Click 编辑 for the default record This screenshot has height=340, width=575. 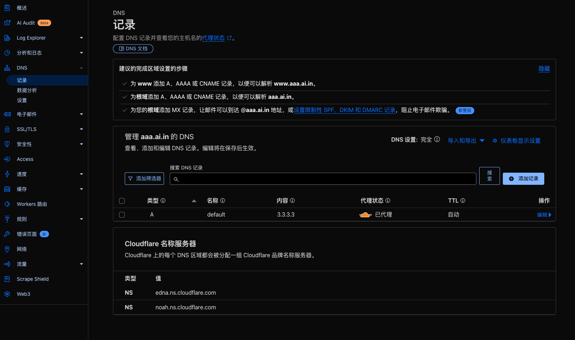(544, 215)
